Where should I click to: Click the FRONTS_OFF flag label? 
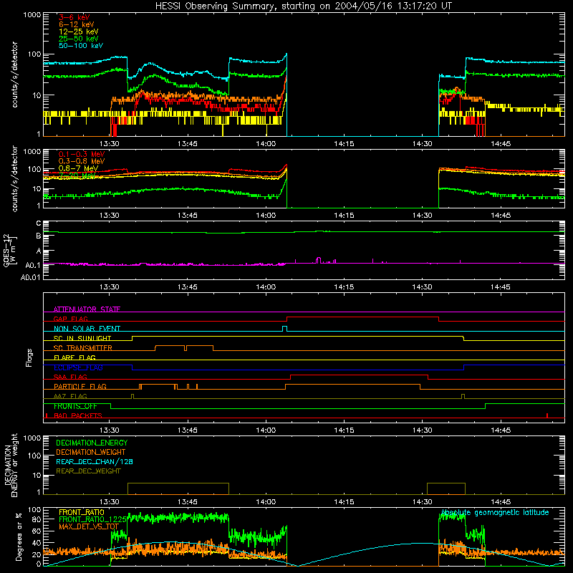click(x=75, y=406)
